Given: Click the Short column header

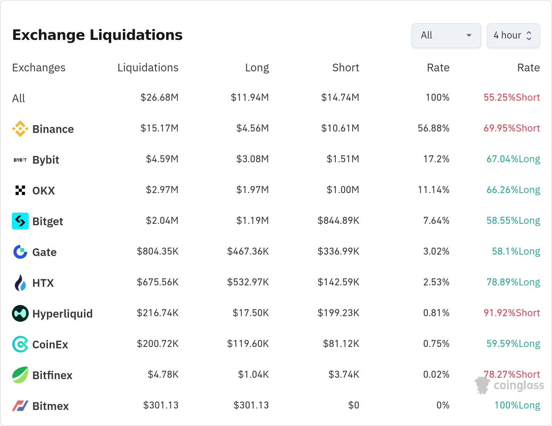Looking at the screenshot, I should point(345,68).
